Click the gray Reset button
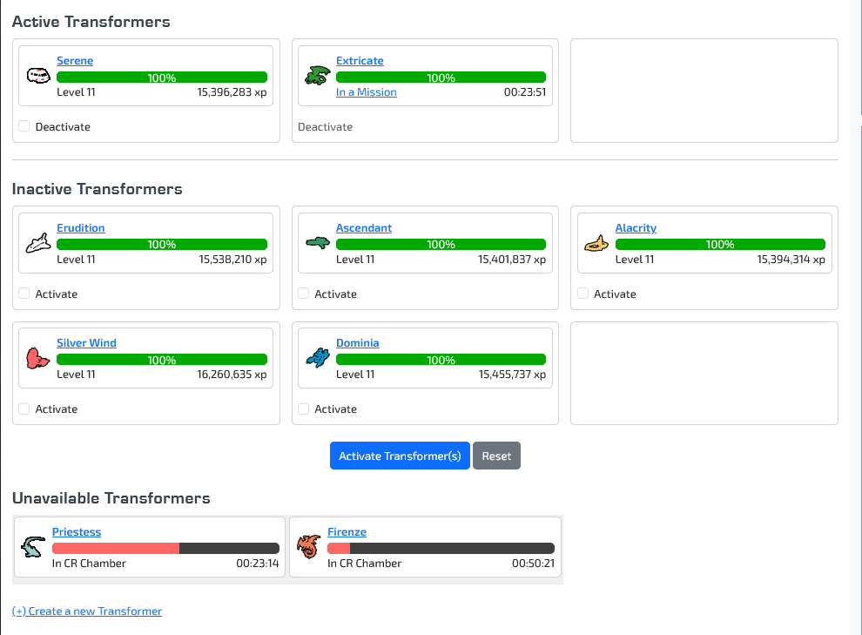Screen dimensions: 862x635 point(496,456)
